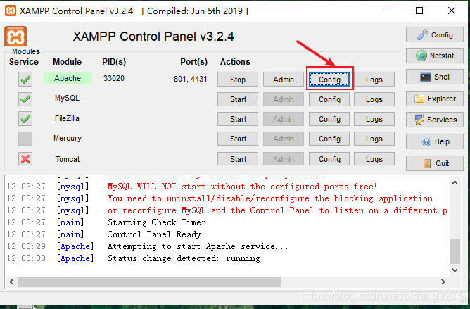View Tomcat Logs
This screenshot has width=470, height=309.
pyautogui.click(x=374, y=159)
